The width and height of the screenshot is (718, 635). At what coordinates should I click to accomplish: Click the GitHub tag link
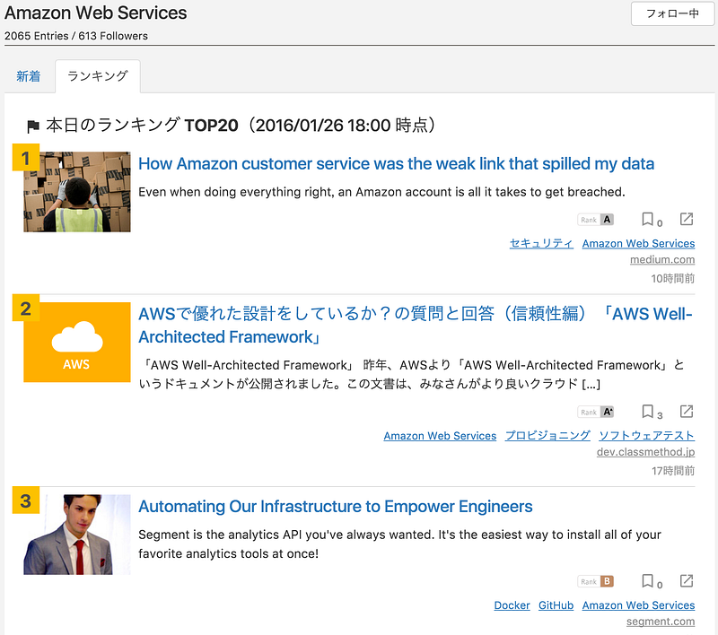(x=556, y=605)
